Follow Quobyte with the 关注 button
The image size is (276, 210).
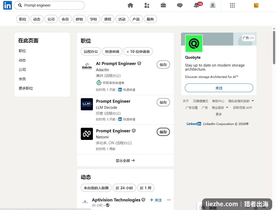coord(219,88)
